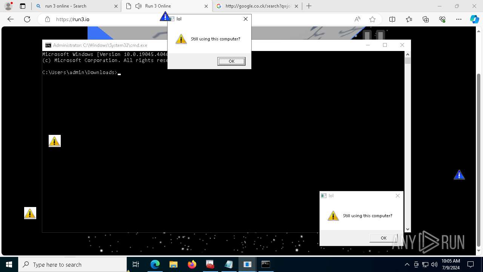The image size is (483, 272).
Task: Switch to Command Prompt on taskbar
Action: coord(266,264)
